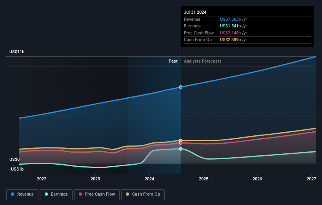Toggle the Revenue legend button
This screenshot has height=205, width=322.
[22, 194]
